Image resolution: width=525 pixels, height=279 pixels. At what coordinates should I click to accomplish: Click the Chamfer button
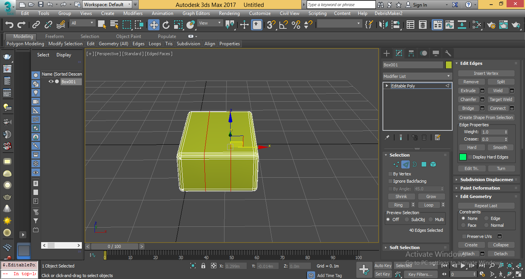(x=468, y=99)
